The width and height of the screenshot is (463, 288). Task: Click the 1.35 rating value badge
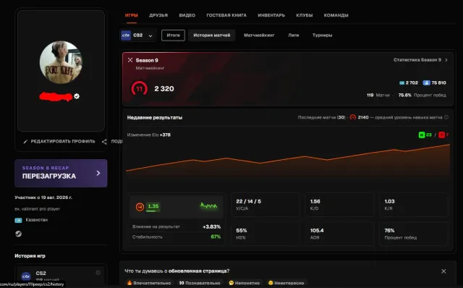click(x=153, y=206)
